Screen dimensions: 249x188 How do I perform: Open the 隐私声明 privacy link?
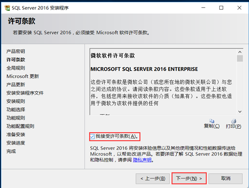142,160
